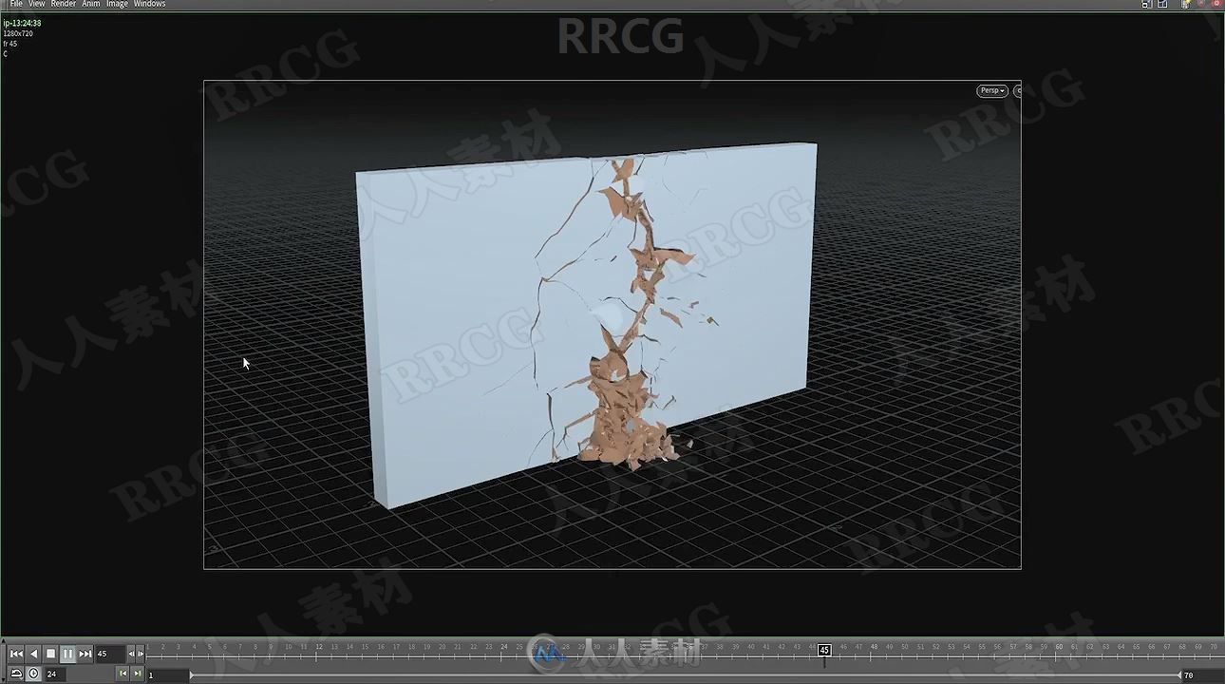Open the Persp camera dropdown
This screenshot has height=684, width=1225.
coord(992,90)
